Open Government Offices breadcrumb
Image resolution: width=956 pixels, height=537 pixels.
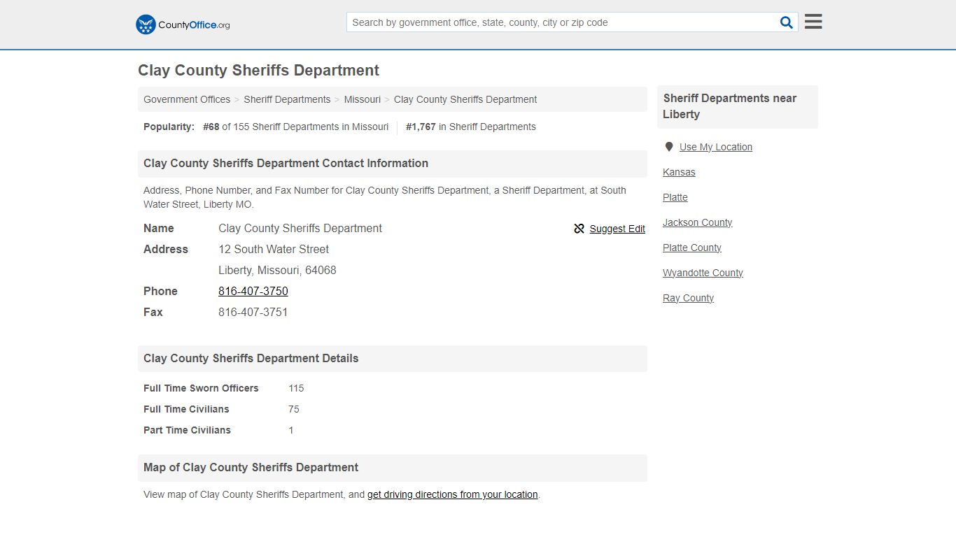[x=187, y=99]
